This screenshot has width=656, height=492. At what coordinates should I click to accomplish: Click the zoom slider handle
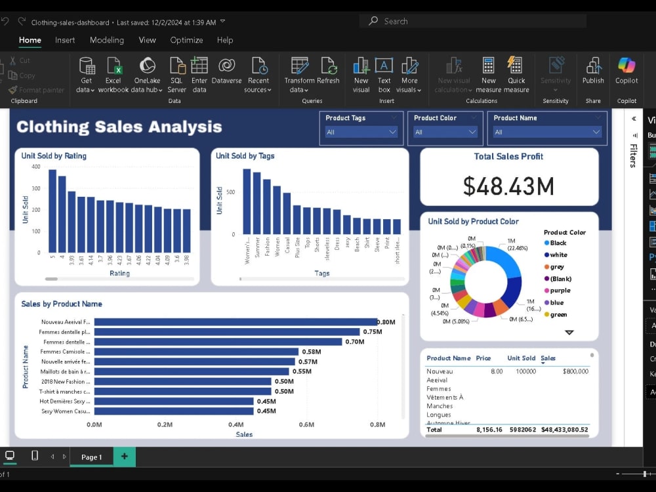(645, 474)
